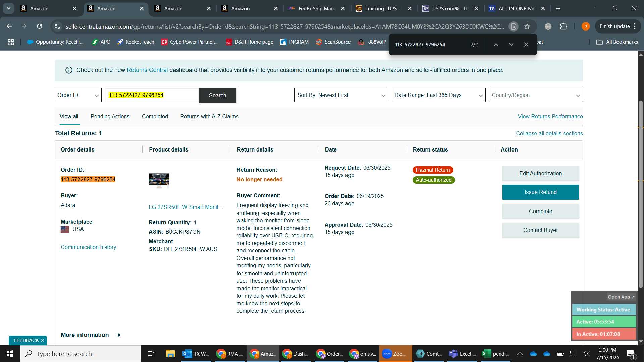The image size is (644, 362).
Task: Switch to the Completed tab
Action: click(x=155, y=117)
